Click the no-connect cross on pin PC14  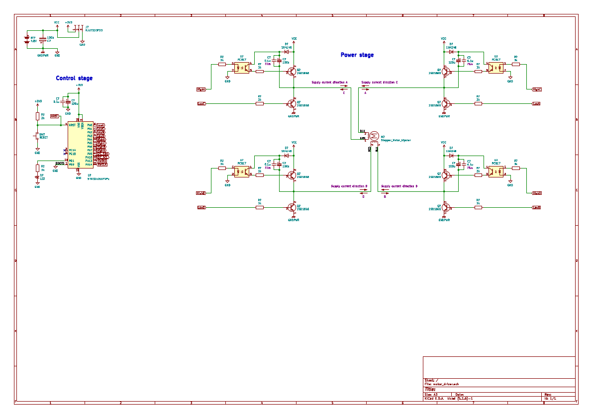[65, 150]
